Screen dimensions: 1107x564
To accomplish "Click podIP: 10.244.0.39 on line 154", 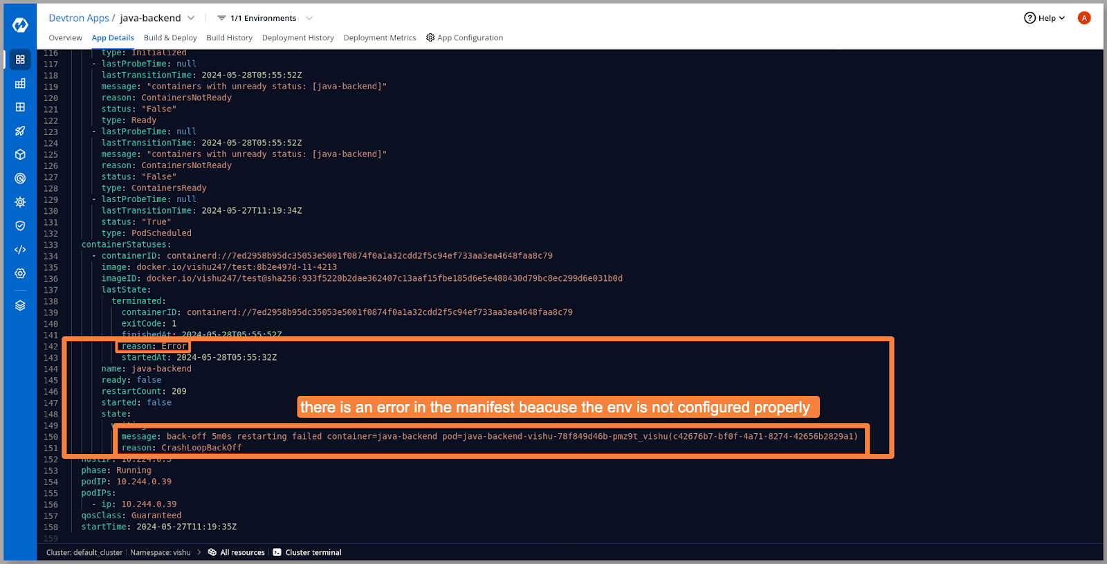I will coord(127,482).
